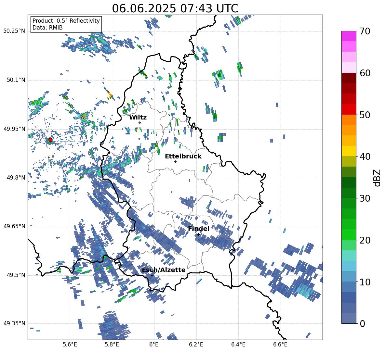Click the Data: RMIB text
The width and height of the screenshot is (385, 351).
coord(47,28)
